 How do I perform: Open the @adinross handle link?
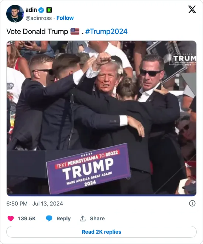pos(38,18)
